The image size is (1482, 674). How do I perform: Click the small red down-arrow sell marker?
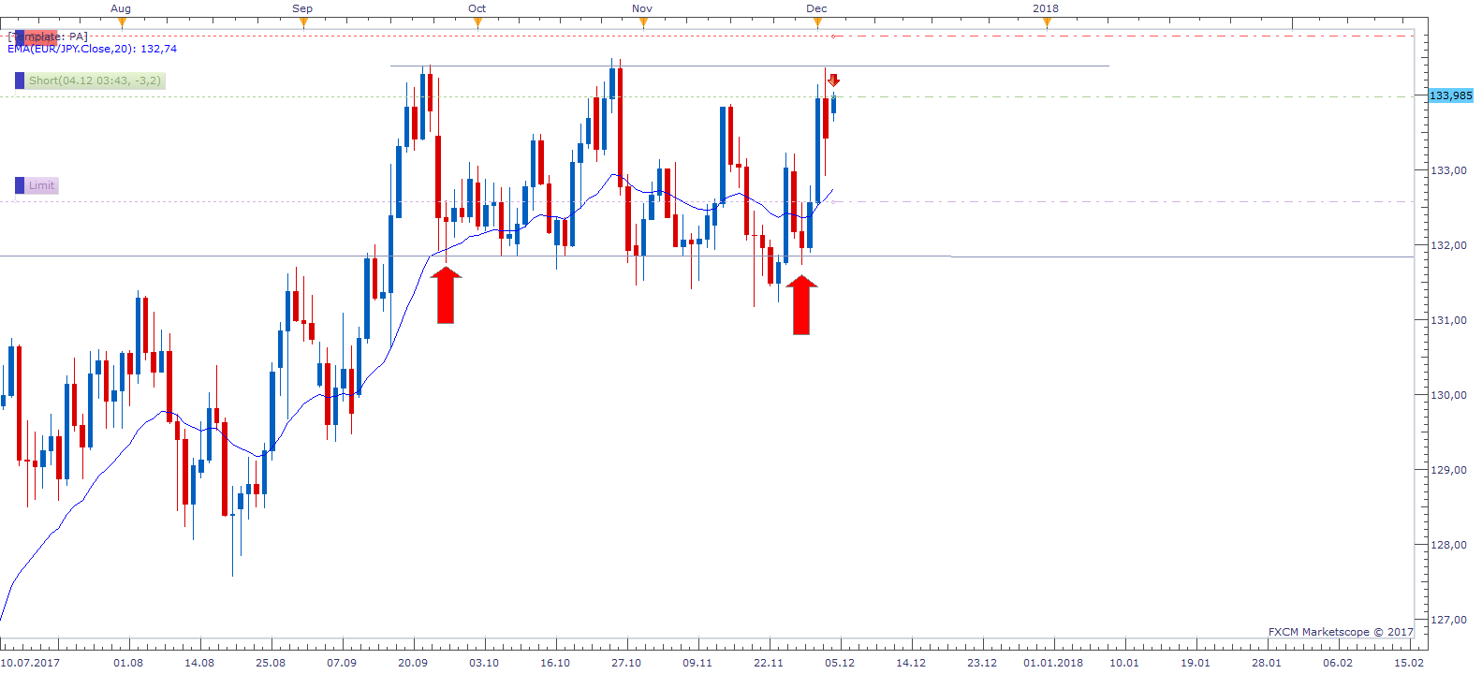pos(833,81)
